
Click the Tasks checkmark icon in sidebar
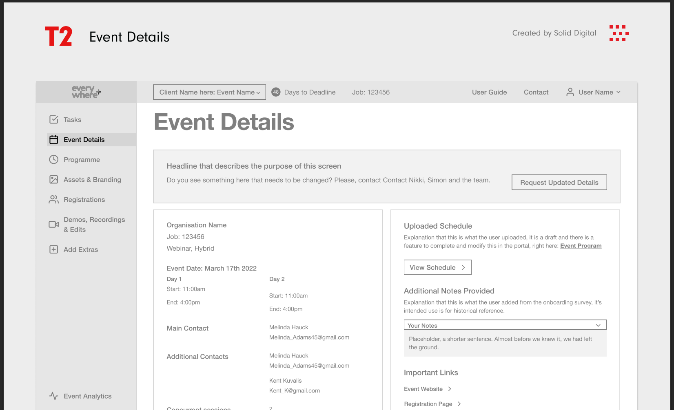click(54, 119)
